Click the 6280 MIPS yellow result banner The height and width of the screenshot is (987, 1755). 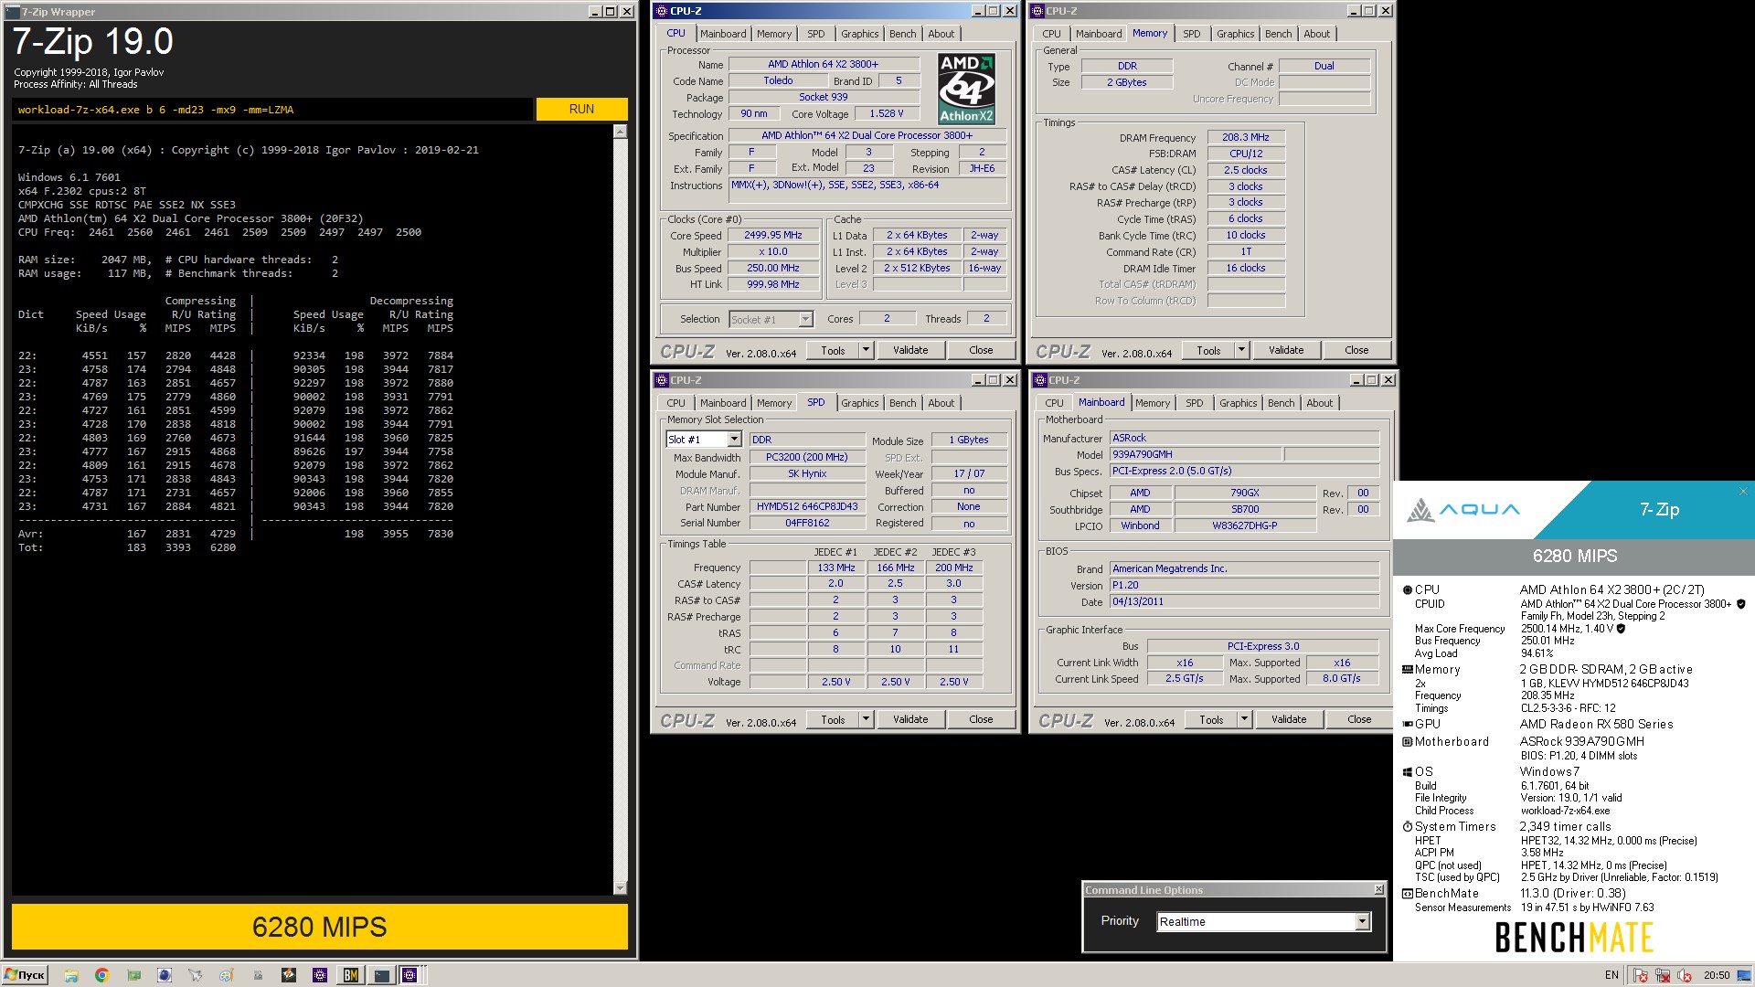pos(319,927)
